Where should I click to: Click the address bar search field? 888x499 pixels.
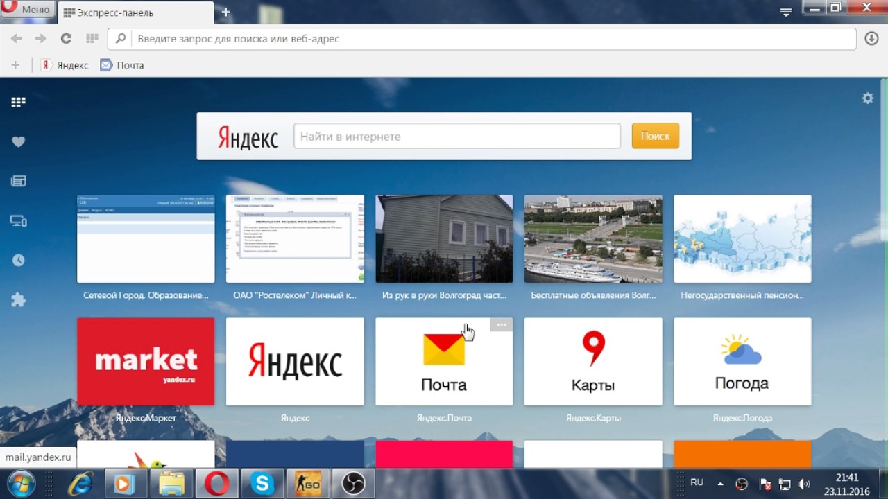coord(482,39)
